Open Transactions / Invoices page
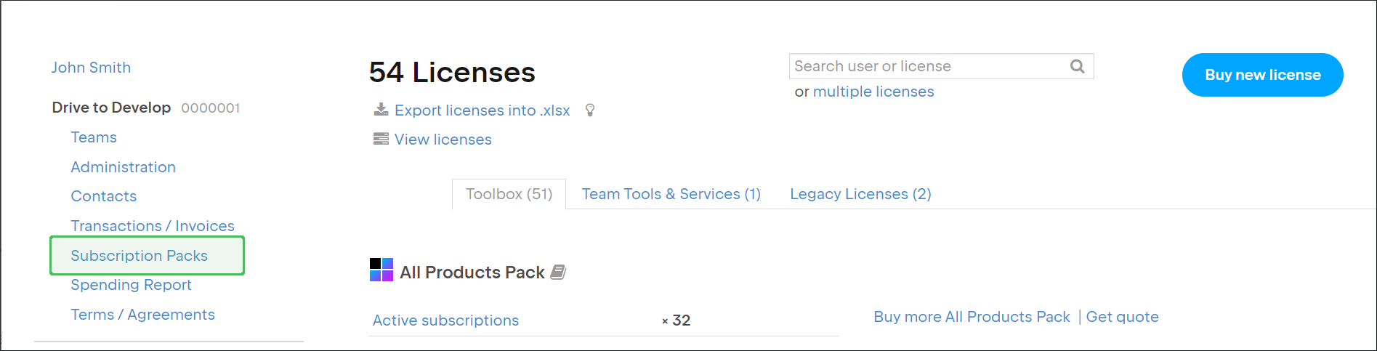 pyautogui.click(x=153, y=226)
